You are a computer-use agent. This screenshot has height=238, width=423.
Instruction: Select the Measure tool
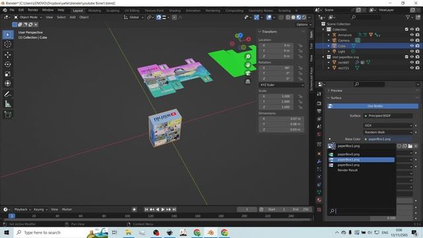pos(8,104)
